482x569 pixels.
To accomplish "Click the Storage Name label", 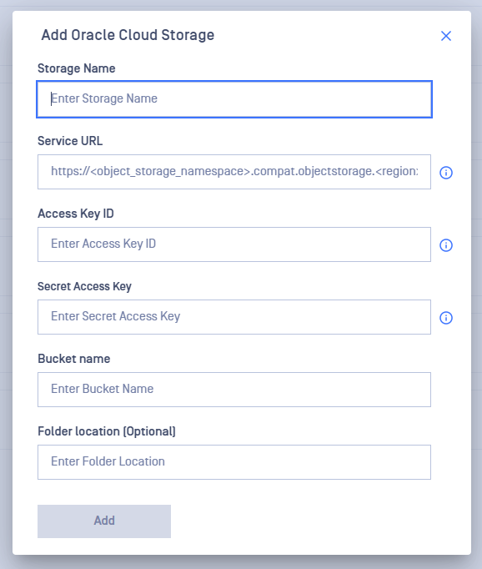I will click(77, 68).
